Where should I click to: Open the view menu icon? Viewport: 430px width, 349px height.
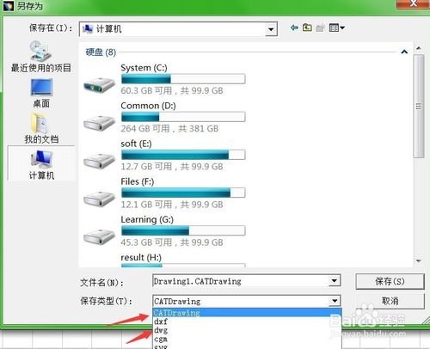pos(337,28)
